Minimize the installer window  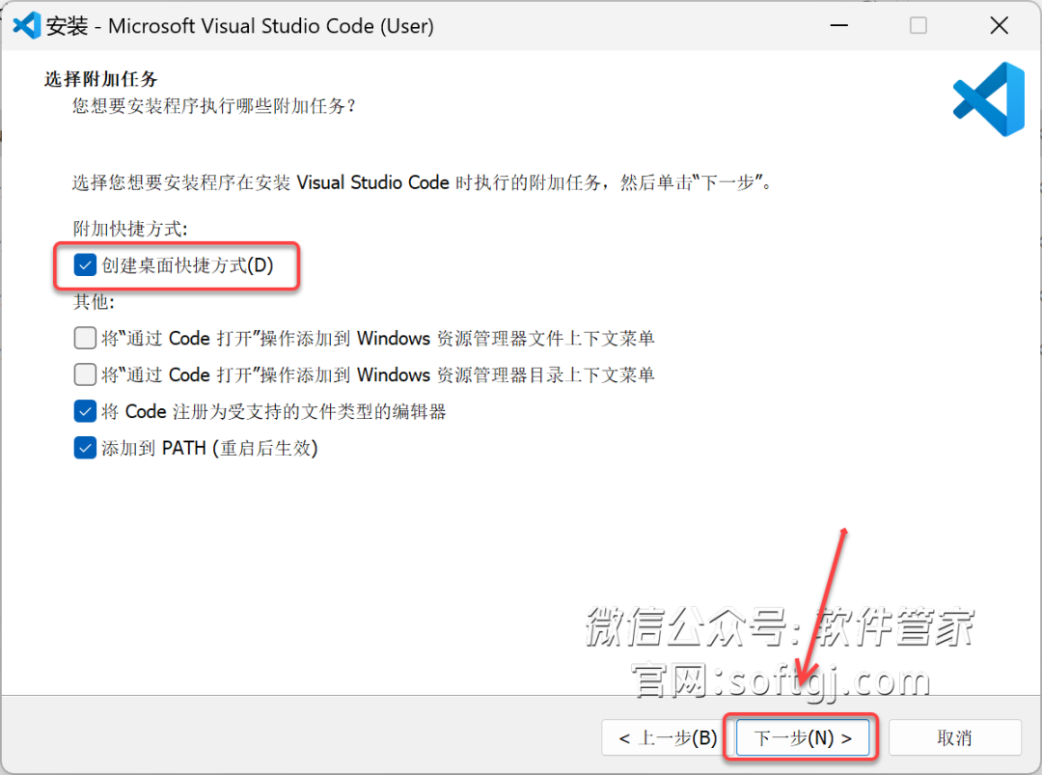coord(839,26)
